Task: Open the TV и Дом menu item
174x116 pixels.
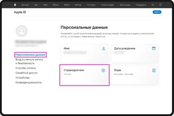Action: point(91,5)
